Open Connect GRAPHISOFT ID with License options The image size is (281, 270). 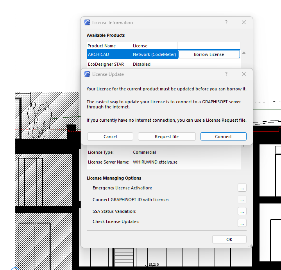242,200
